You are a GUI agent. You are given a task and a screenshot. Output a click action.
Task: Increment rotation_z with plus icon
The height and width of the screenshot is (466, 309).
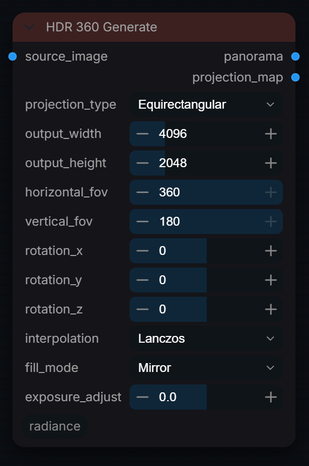coord(271,309)
